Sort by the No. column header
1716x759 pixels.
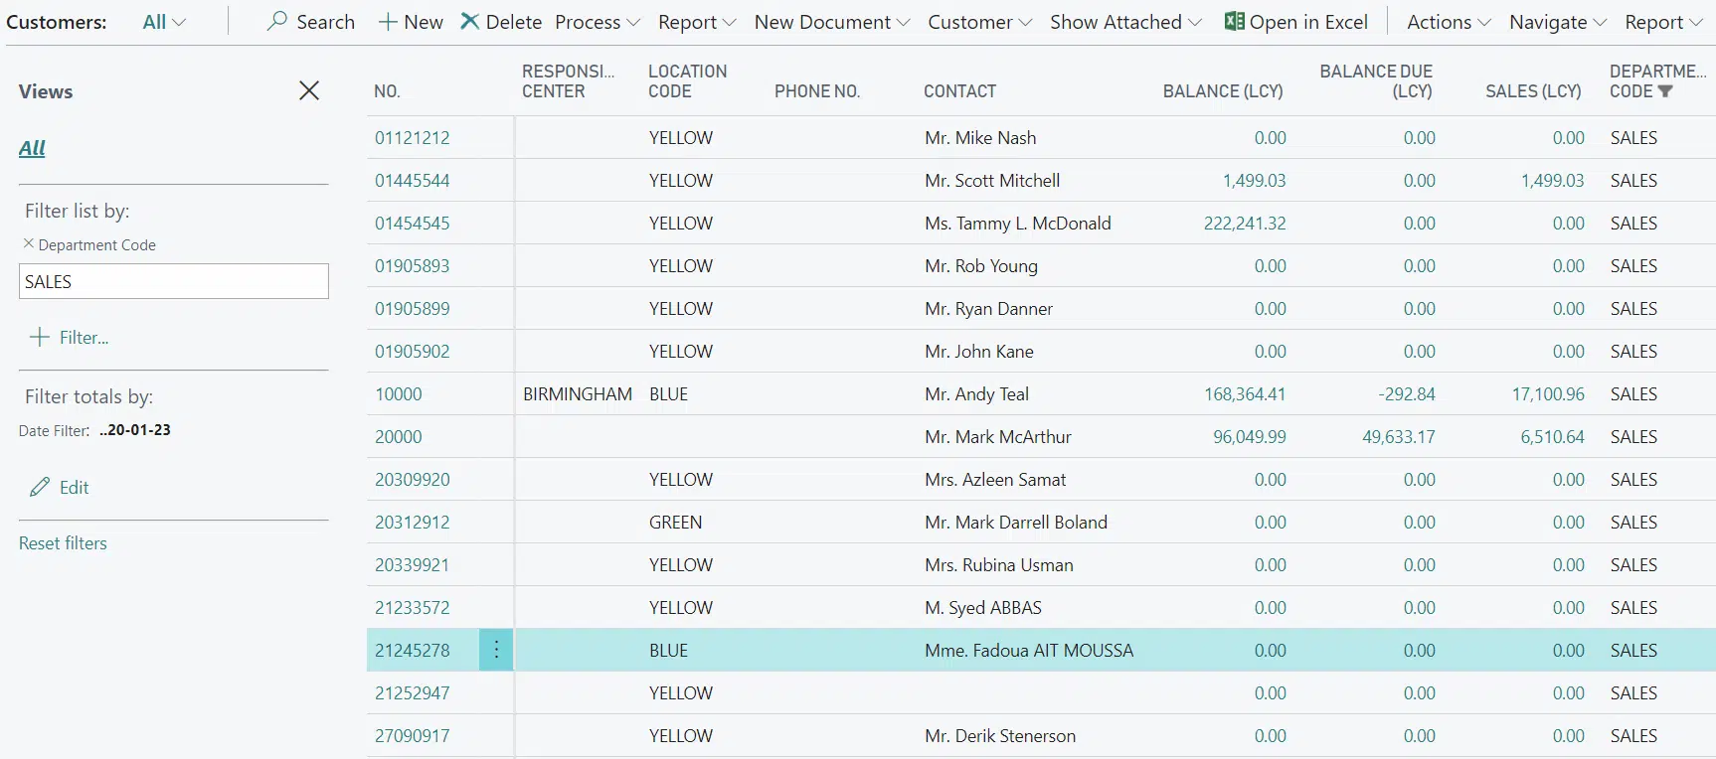[388, 91]
